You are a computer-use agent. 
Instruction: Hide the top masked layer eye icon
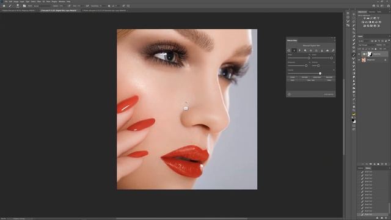click(359, 54)
